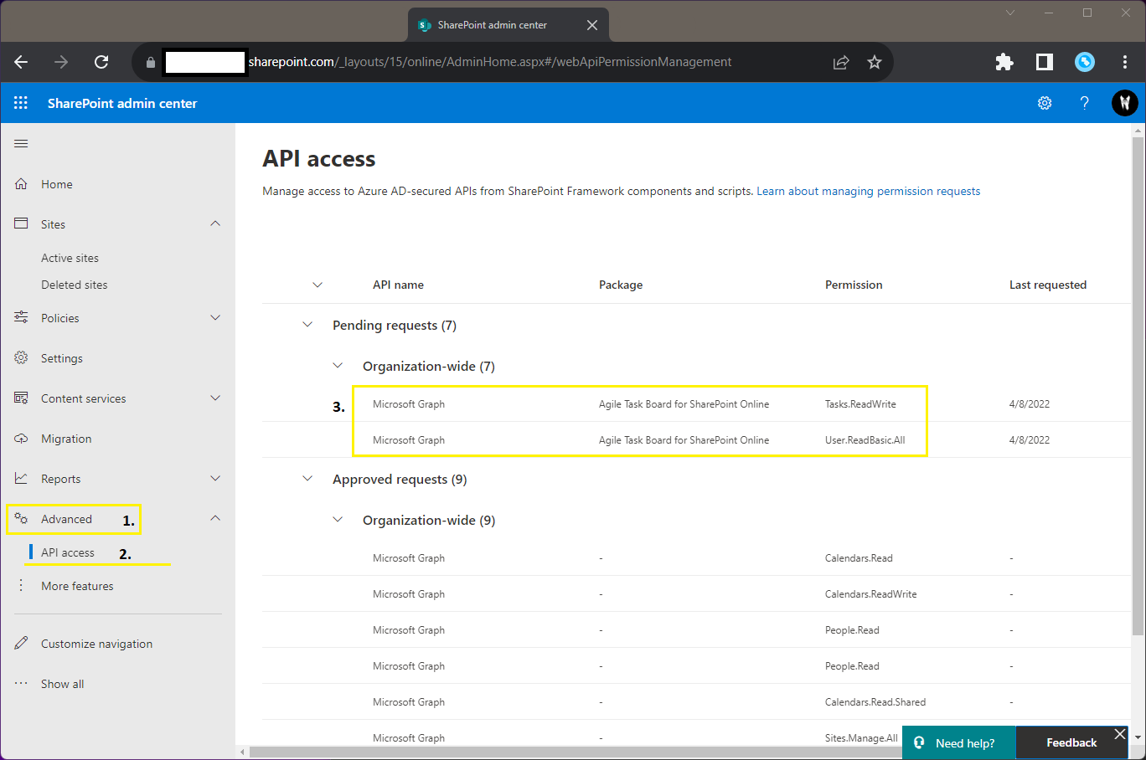
Task: Close the SharePoint admin center tab
Action: click(592, 25)
